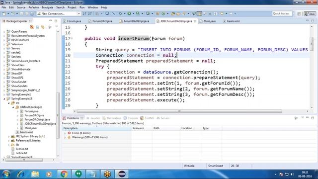Image resolution: width=318 pixels, height=179 pixels.
Task: Switch to beans.xml editor tab
Action: [x=232, y=21]
